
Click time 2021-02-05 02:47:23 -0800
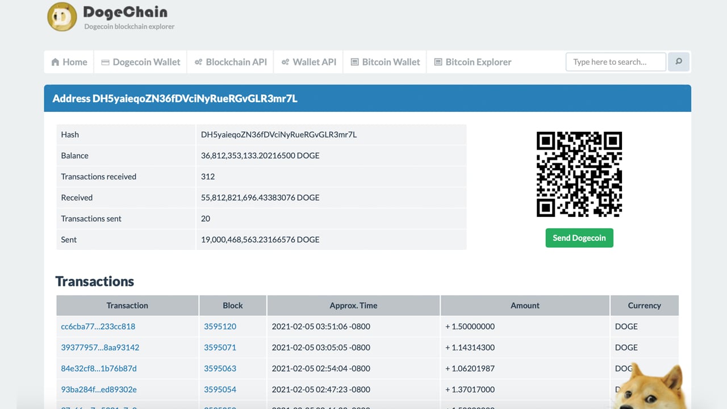click(321, 390)
